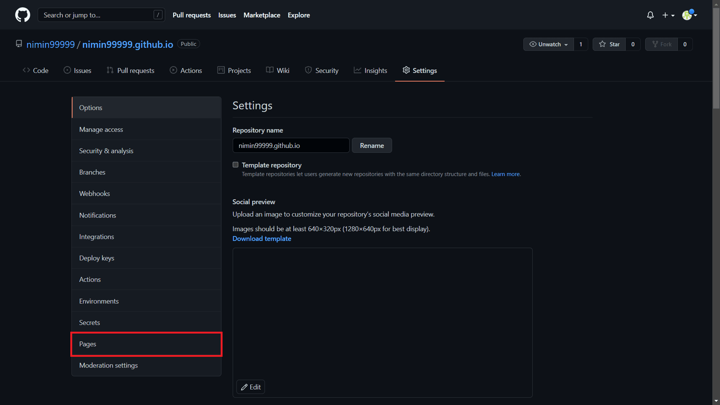Viewport: 720px width, 405px height.
Task: Open Environments settings
Action: click(x=146, y=301)
